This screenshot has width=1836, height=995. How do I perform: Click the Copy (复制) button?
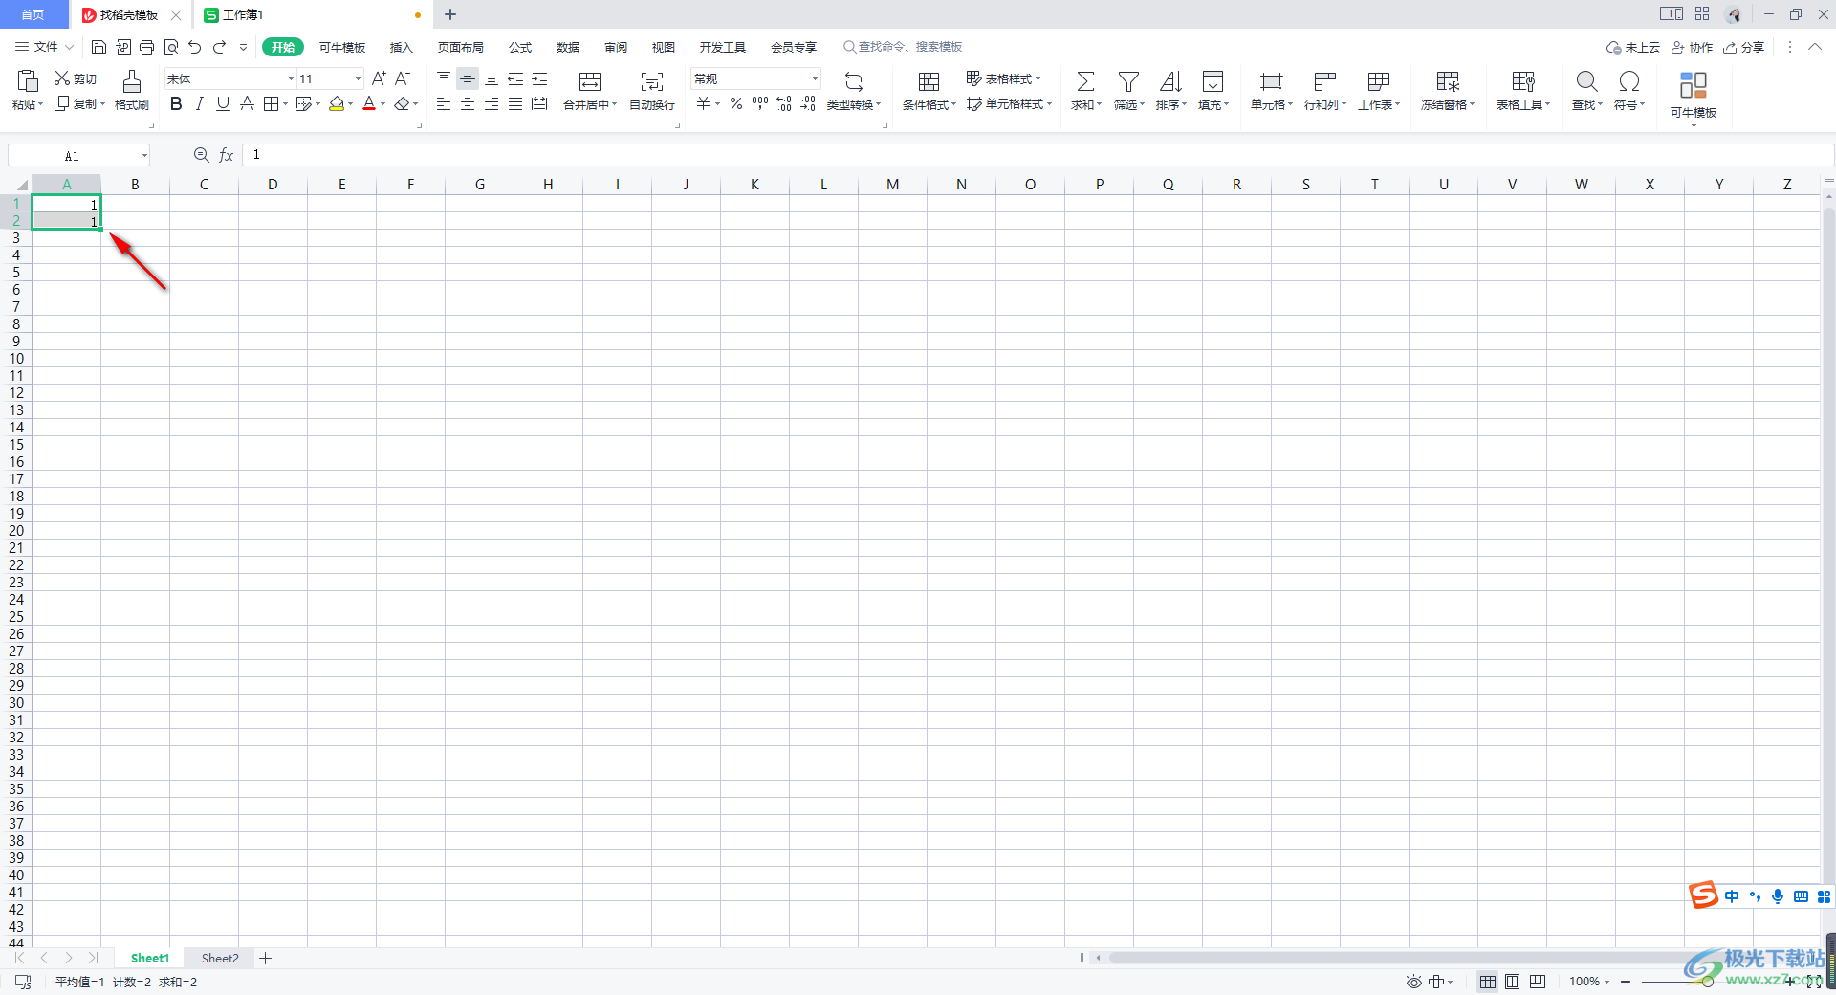[x=79, y=103]
